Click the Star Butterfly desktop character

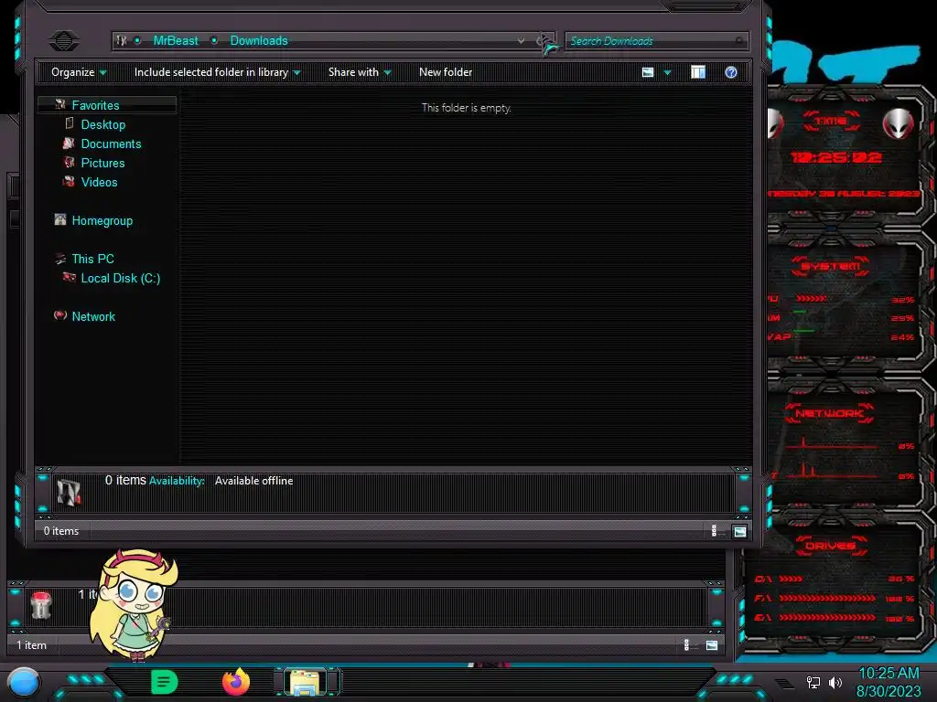coord(135,604)
